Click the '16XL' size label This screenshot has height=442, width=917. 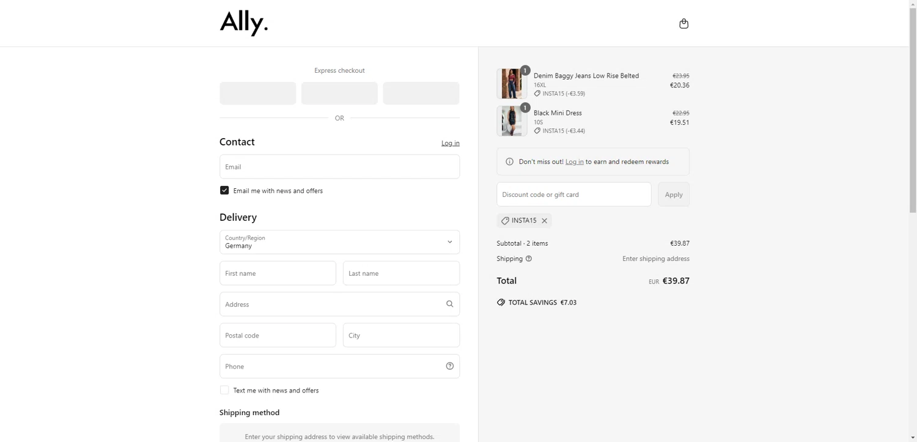pos(540,86)
